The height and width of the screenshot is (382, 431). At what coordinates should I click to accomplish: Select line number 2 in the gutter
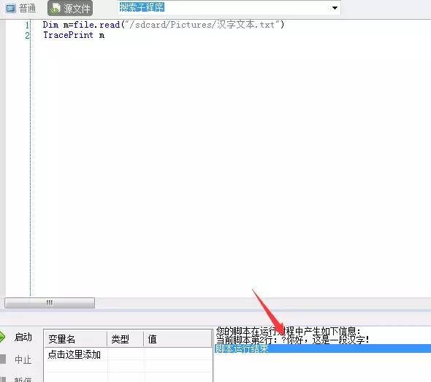tap(27, 36)
